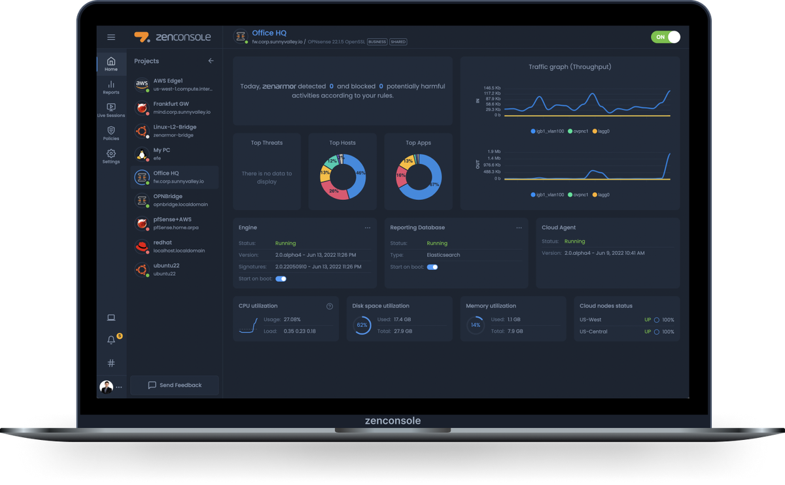Open the hamburger menu icon
785x485 pixels.
[x=111, y=38]
